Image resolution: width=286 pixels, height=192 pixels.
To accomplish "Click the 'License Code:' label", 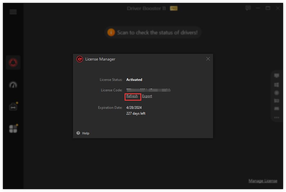I will pyautogui.click(x=111, y=90).
